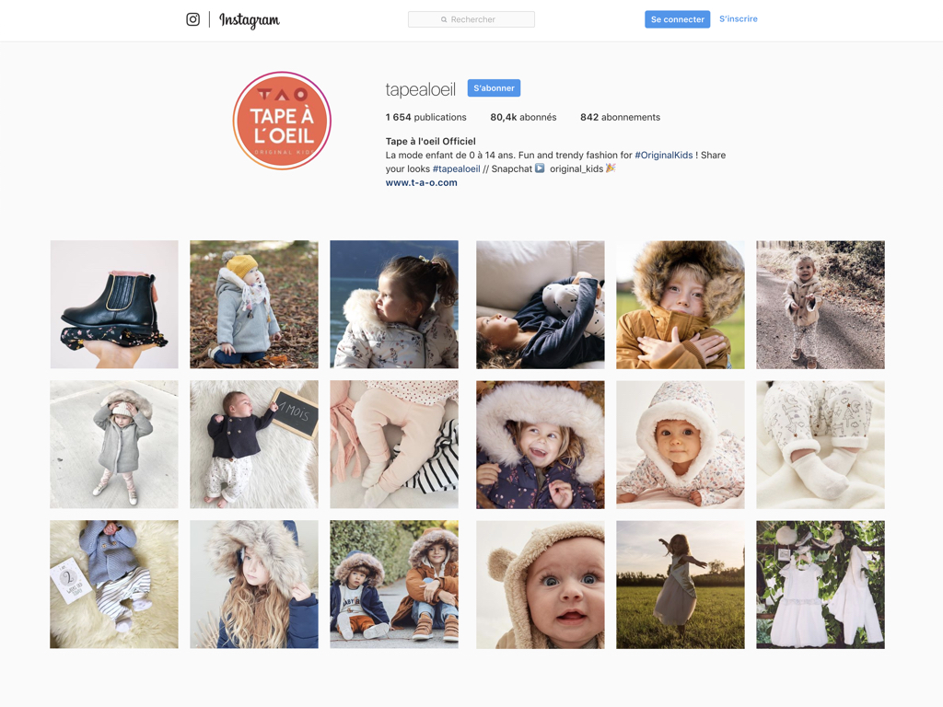View the 80,4k abonnés list
The height and width of the screenshot is (707, 943).
click(523, 118)
